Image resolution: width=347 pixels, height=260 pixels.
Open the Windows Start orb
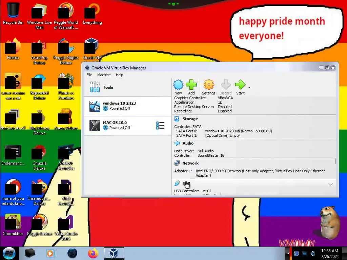tap(9, 253)
